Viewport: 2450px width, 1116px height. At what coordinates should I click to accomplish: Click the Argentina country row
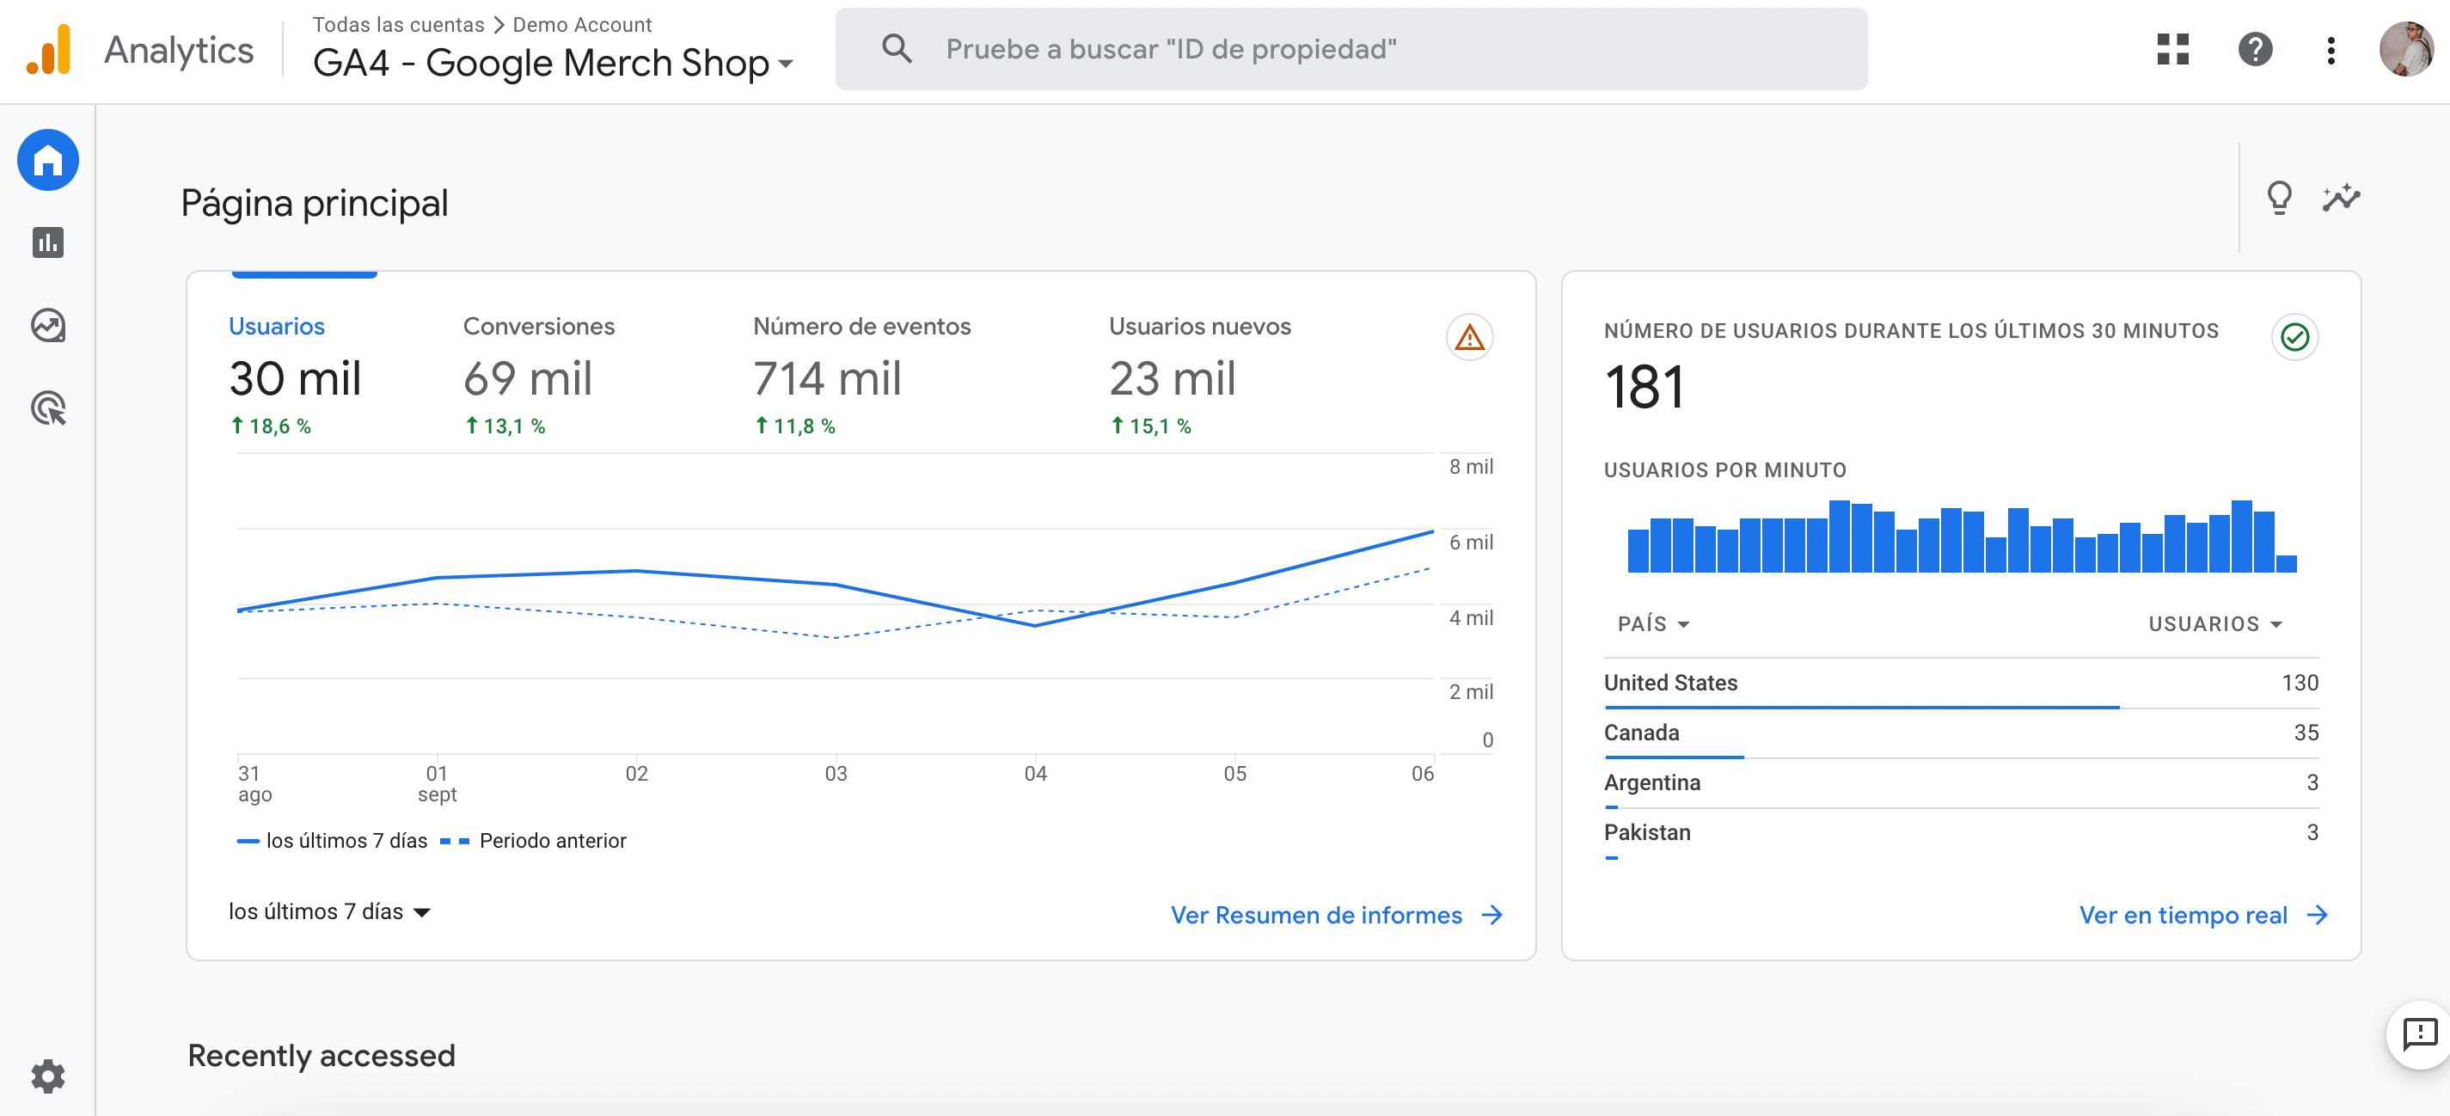coord(1961,783)
